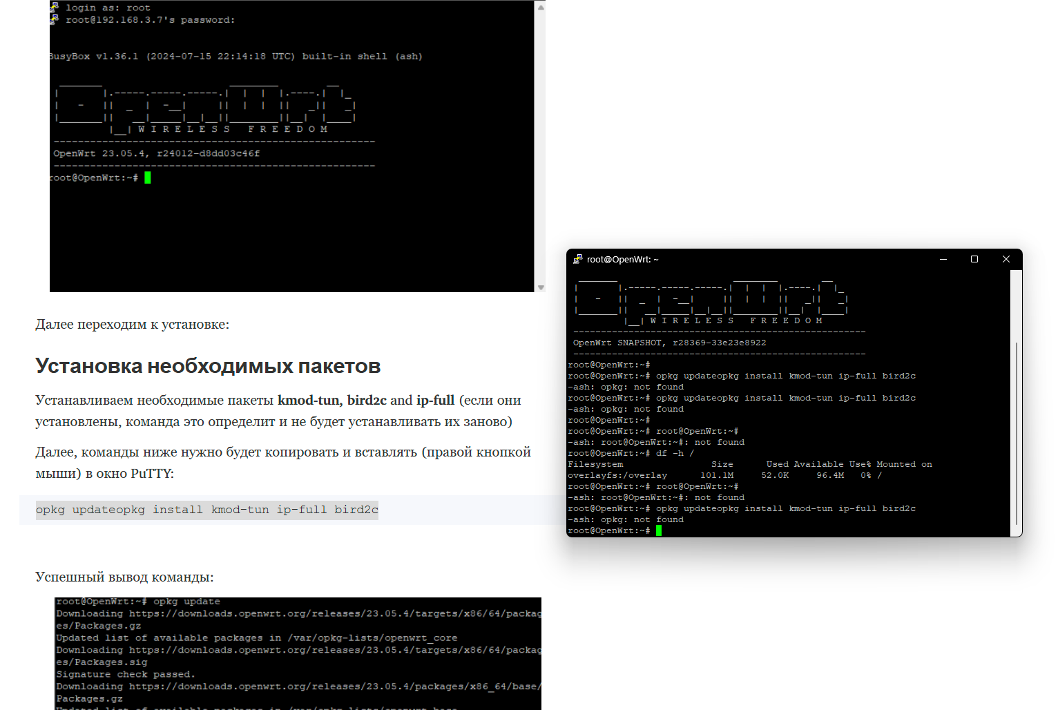Minimize the root@OpenWrt PuTTY window
Viewport: 1058px width, 710px height.
pyautogui.click(x=943, y=259)
